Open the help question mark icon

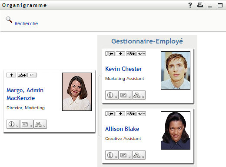click(x=190, y=5)
